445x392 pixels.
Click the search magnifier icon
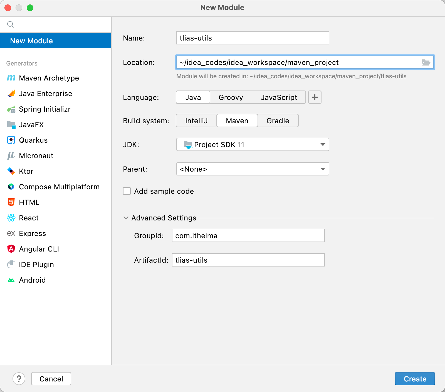pos(11,24)
